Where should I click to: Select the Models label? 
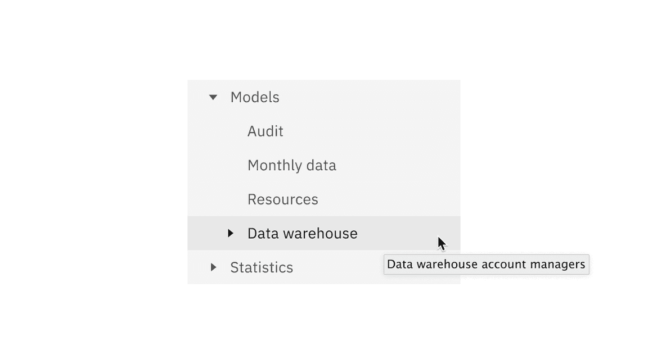(x=255, y=97)
